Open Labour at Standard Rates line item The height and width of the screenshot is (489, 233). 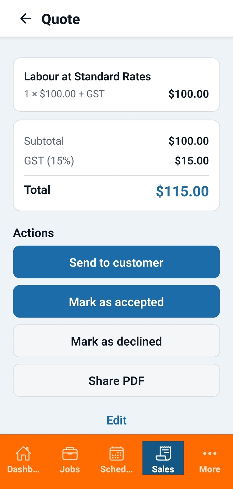(116, 85)
